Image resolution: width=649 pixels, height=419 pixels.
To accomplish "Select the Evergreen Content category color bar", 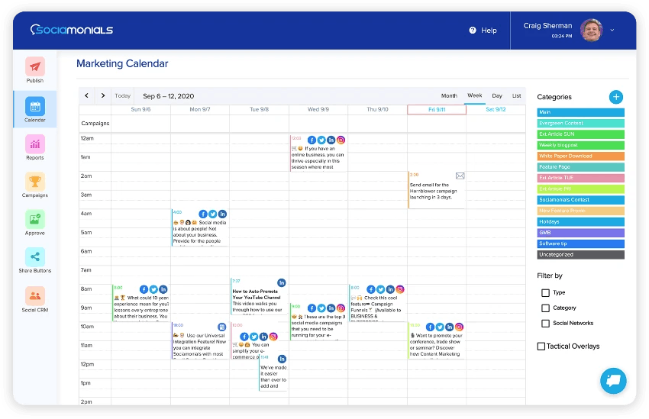I will 580,123.
